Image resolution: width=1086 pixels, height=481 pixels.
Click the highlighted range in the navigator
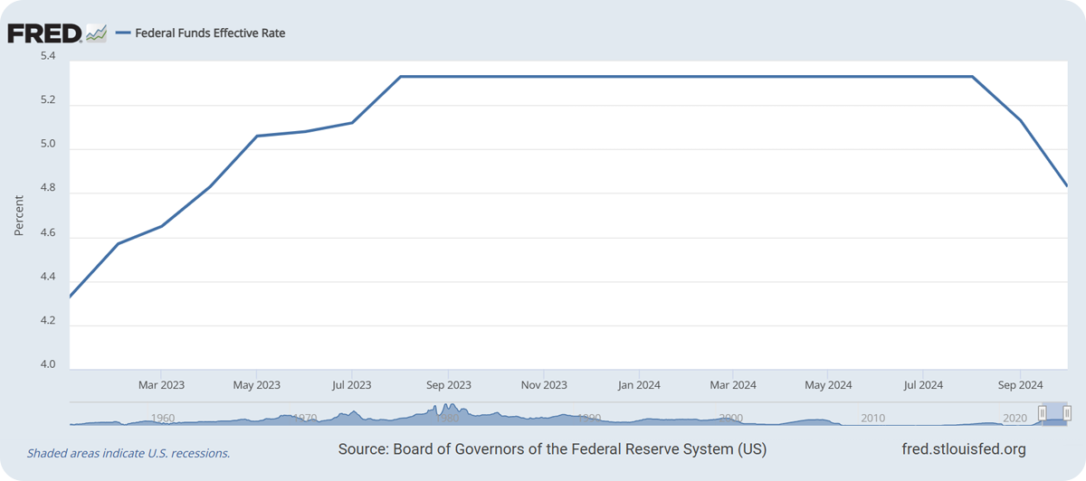coord(1053,416)
